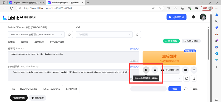Screen dimensions: 221x102
Task: Click the trash icon to clear prompts
Action: click(155, 70)
